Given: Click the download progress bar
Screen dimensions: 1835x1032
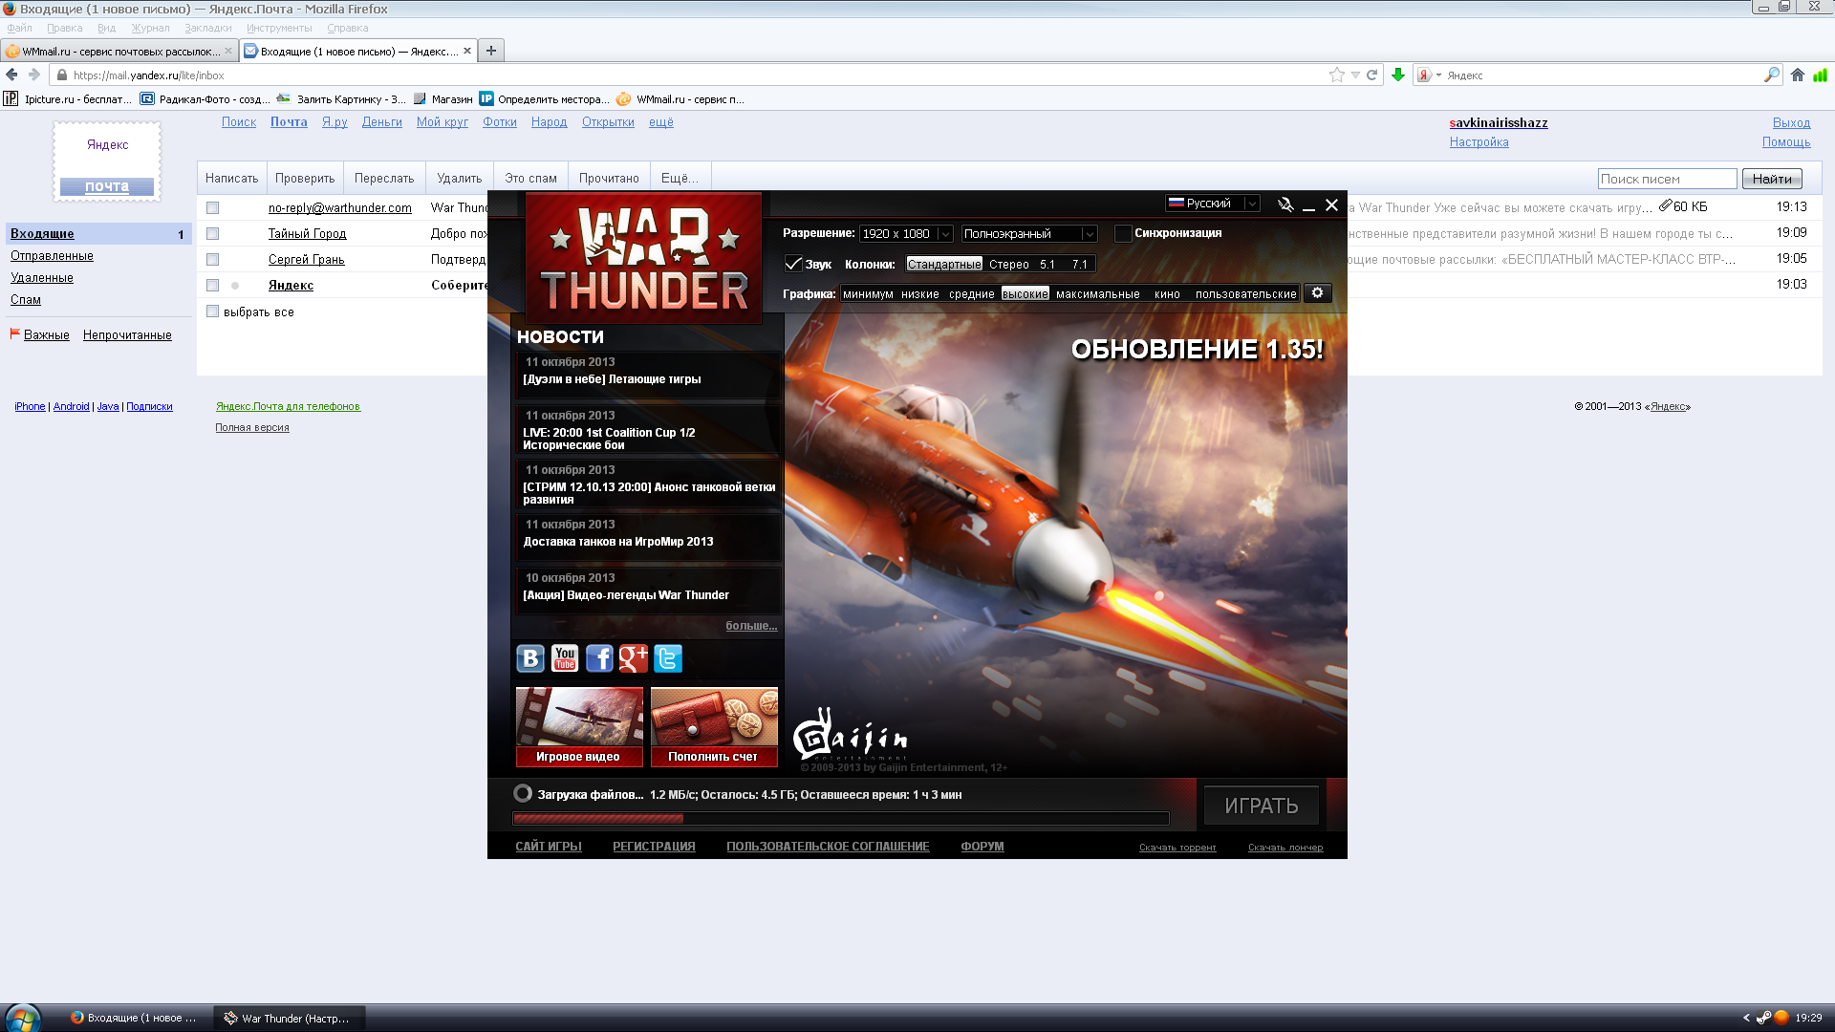Looking at the screenshot, I should coord(841,818).
